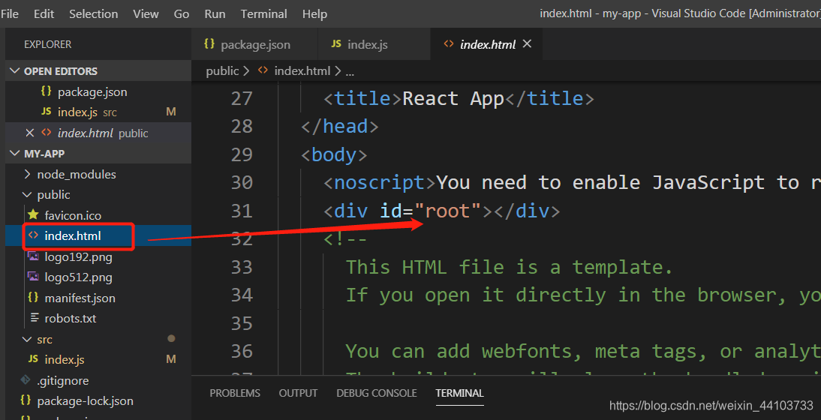The image size is (821, 420).
Task: Click the HTML icon on index.html tab
Action: tap(449, 44)
